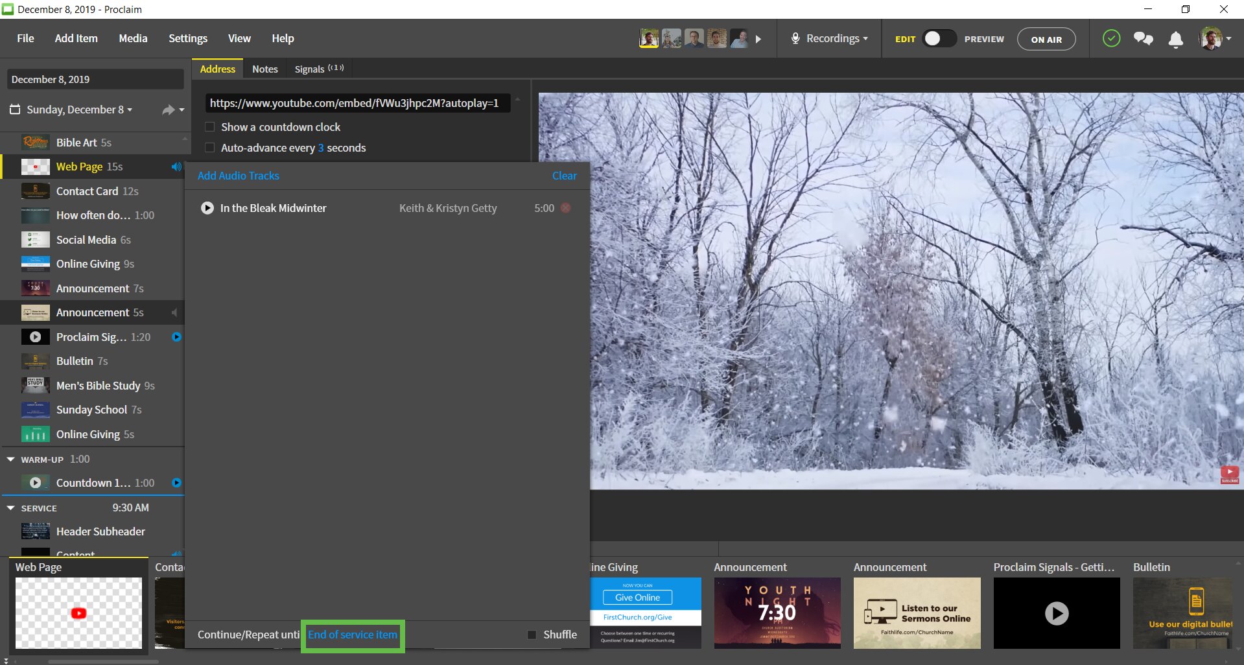Click the Proclaim Sig... play thumbnail icon

[36, 337]
